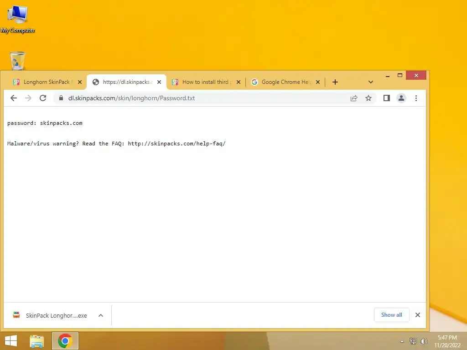Expand the tab search dropdown arrow
Image resolution: width=467 pixels, height=350 pixels.
pyautogui.click(x=370, y=82)
